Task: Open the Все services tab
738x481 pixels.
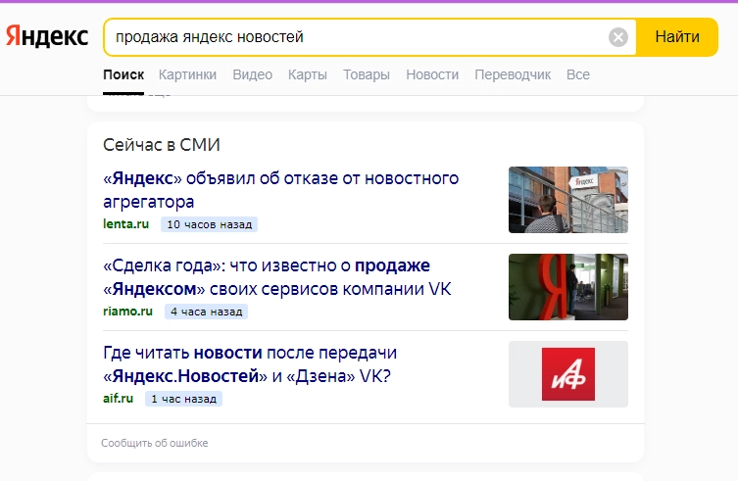Action: (578, 74)
